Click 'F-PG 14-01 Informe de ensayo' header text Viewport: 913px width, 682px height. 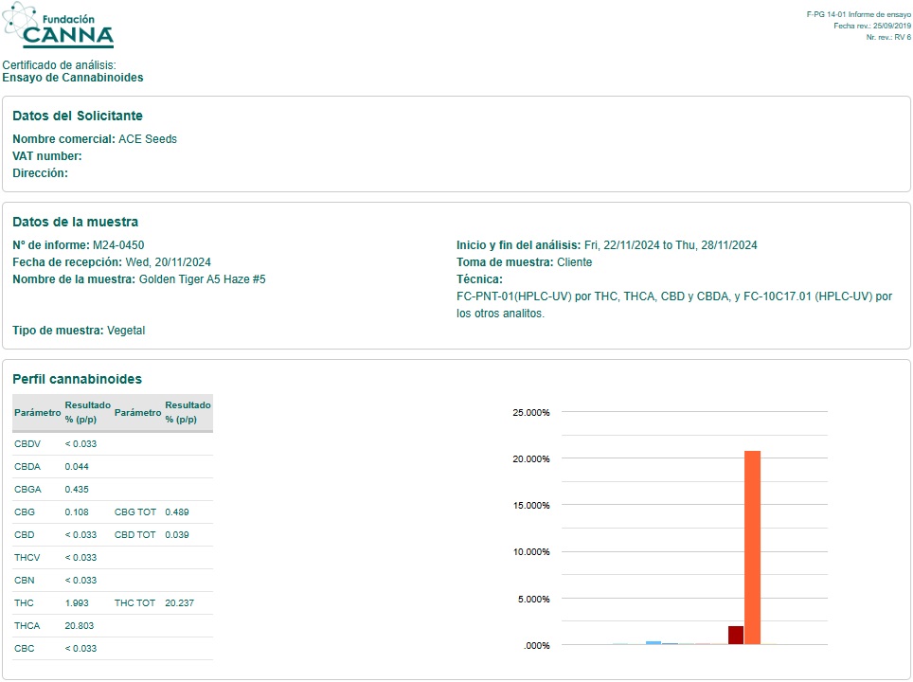pyautogui.click(x=858, y=14)
